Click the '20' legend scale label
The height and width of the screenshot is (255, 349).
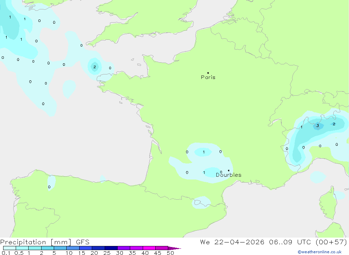click(94, 253)
